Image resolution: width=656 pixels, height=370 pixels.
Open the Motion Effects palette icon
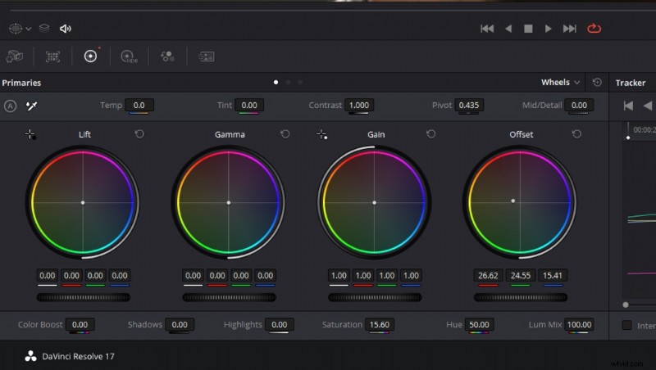pyautogui.click(x=207, y=56)
